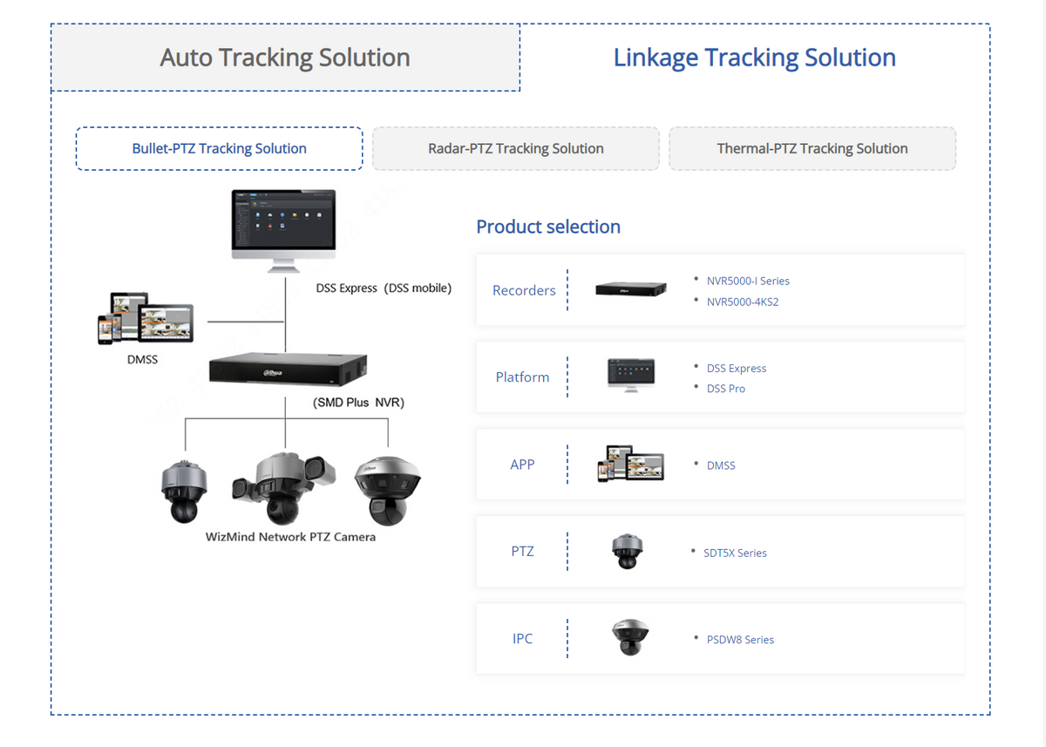Image resolution: width=1046 pixels, height=747 pixels.
Task: Click the DMSS devices image in diagram
Action: [x=145, y=319]
